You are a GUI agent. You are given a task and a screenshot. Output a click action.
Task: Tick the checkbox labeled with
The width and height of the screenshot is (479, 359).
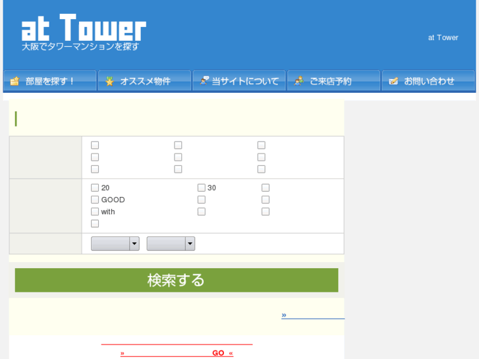tap(95, 211)
